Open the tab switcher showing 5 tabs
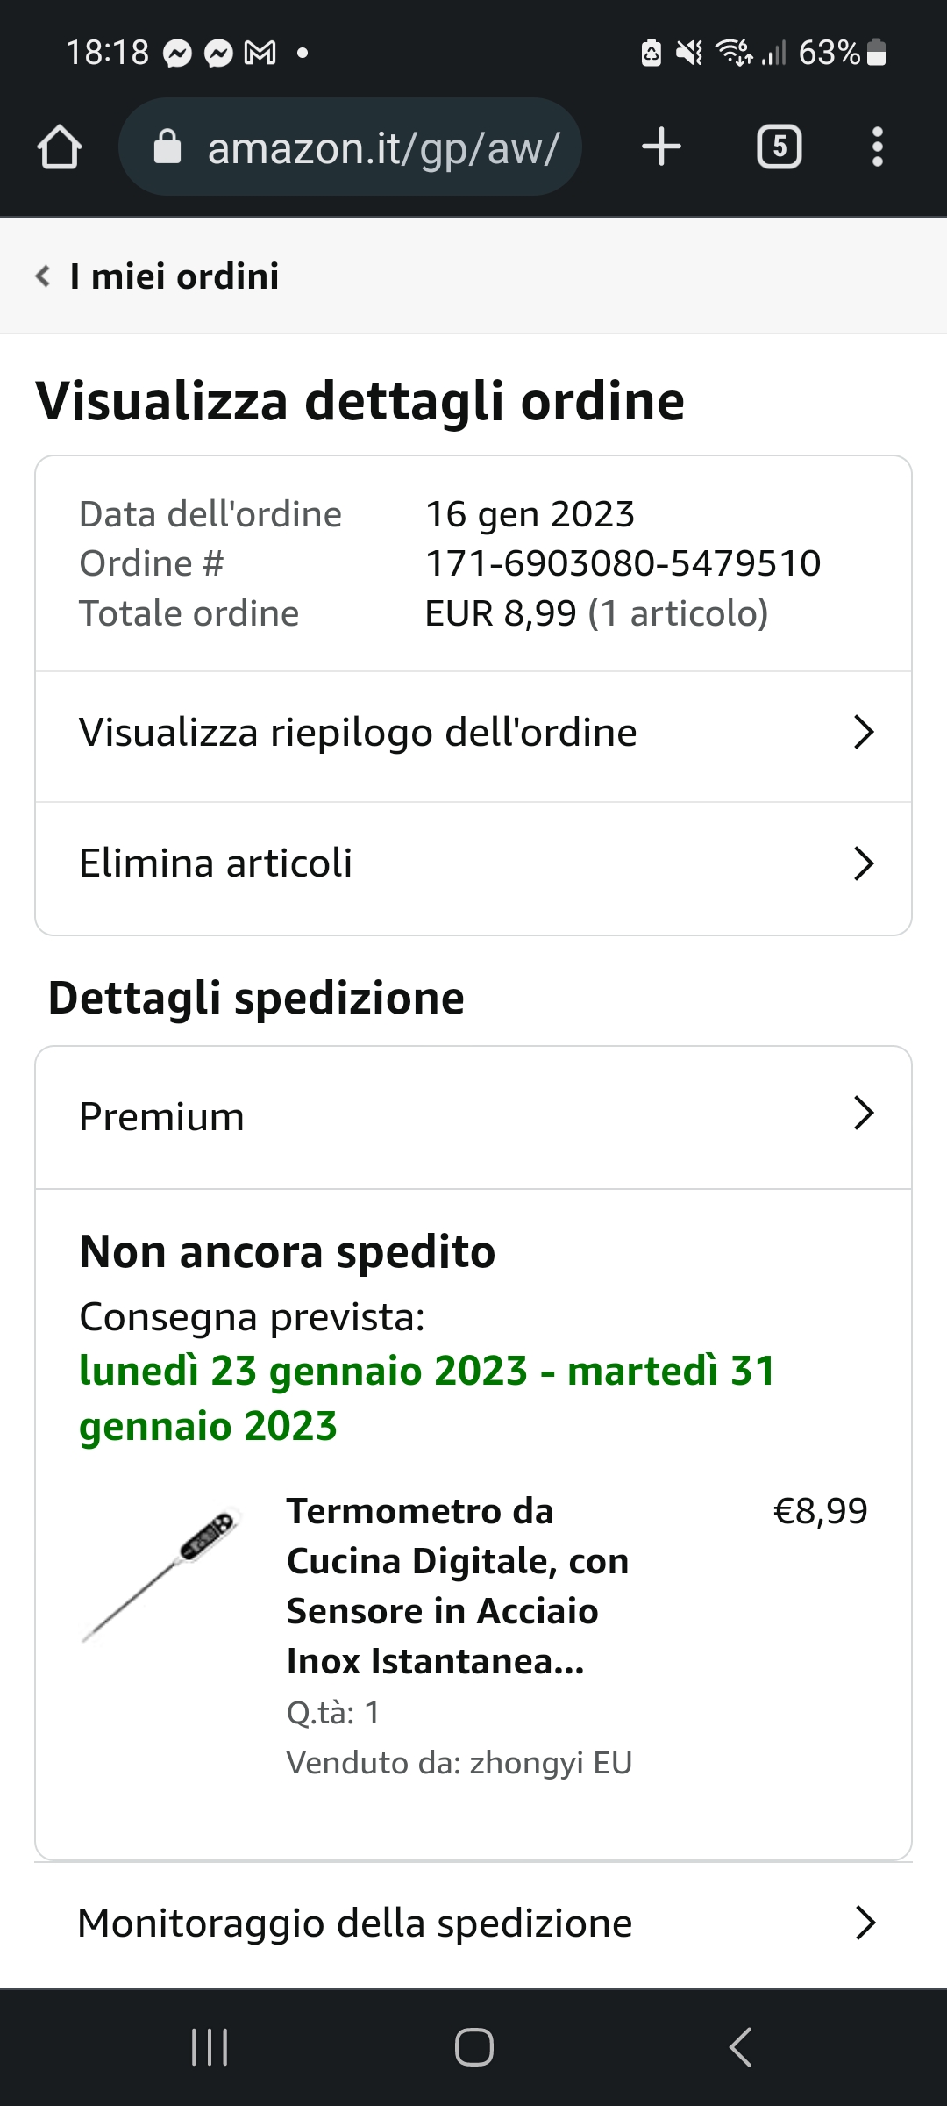This screenshot has width=947, height=2106. tap(779, 147)
